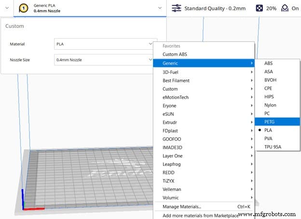The image size is (301, 219).
Task: Click the infill 20% pattern icon
Action: tap(259, 8)
